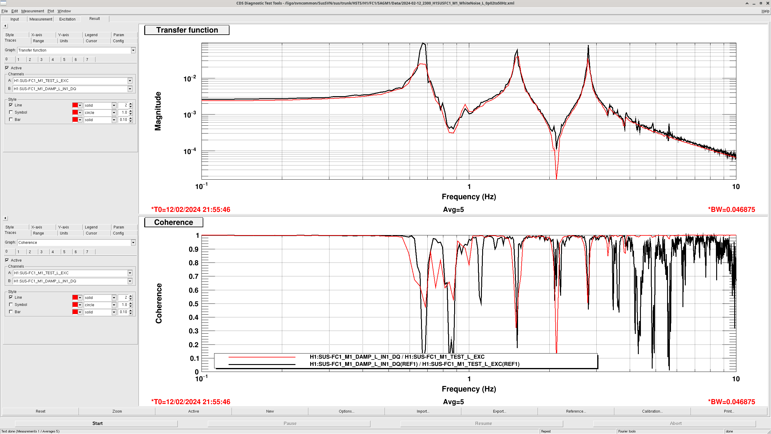Increase line width with the up stepper arrow in the upper panel

tap(131, 104)
